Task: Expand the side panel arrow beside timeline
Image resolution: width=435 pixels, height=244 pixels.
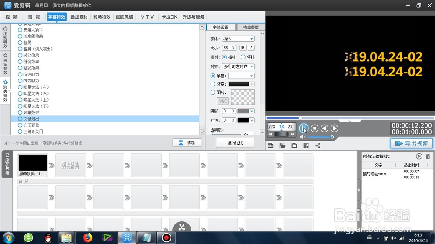Action: click(359, 190)
